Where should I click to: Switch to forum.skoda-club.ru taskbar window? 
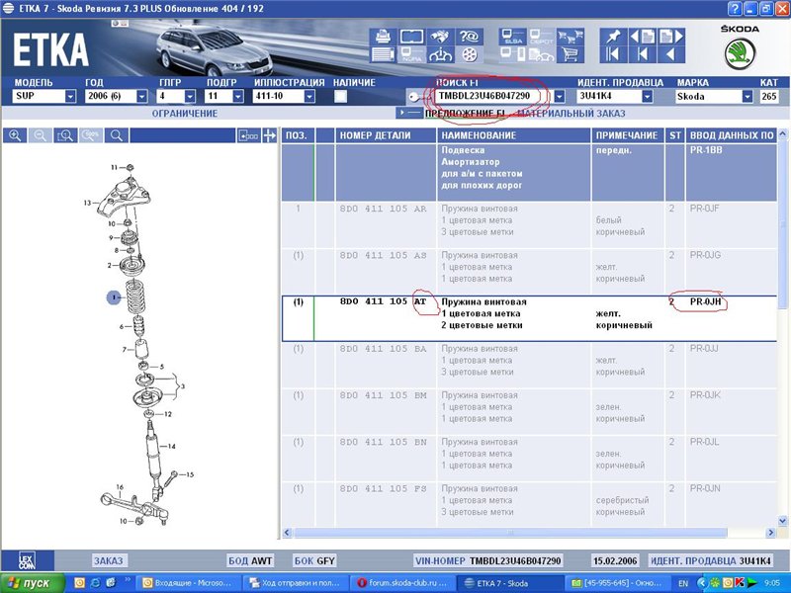(402, 583)
